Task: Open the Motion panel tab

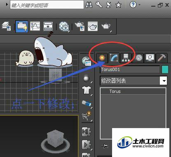Action: 138,58
